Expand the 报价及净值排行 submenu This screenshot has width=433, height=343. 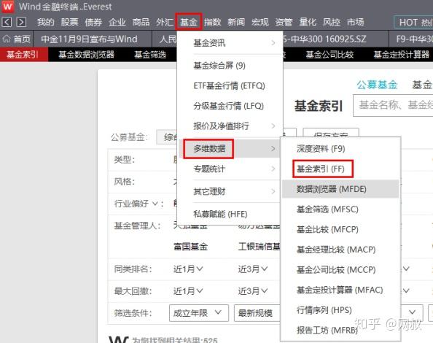(230, 126)
